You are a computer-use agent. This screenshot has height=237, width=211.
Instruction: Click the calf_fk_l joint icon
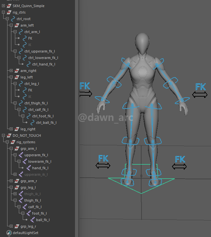tap(25, 207)
